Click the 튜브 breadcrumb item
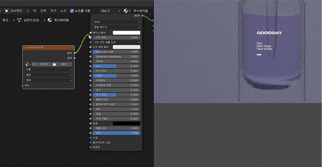The image size is (322, 167). [5, 20]
